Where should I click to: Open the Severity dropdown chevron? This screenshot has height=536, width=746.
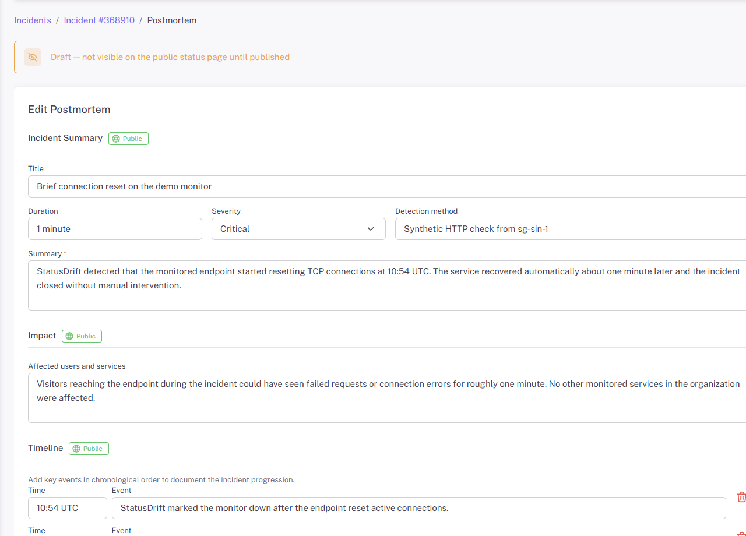tap(371, 229)
